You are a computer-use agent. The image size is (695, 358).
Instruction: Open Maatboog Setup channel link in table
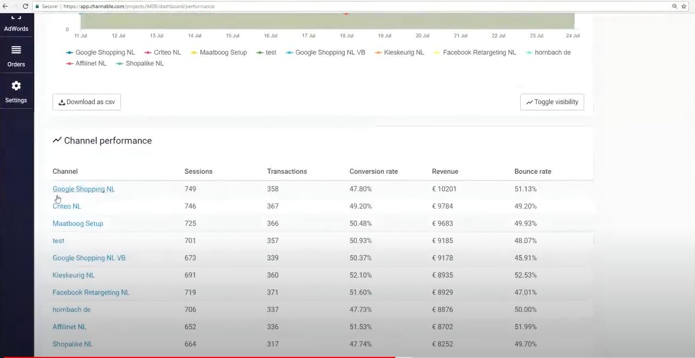click(x=78, y=223)
